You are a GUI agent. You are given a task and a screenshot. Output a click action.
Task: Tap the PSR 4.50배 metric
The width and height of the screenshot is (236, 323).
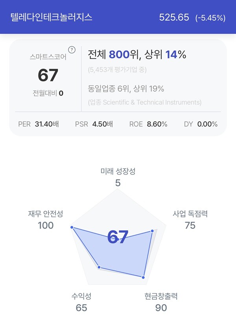[x=94, y=124]
